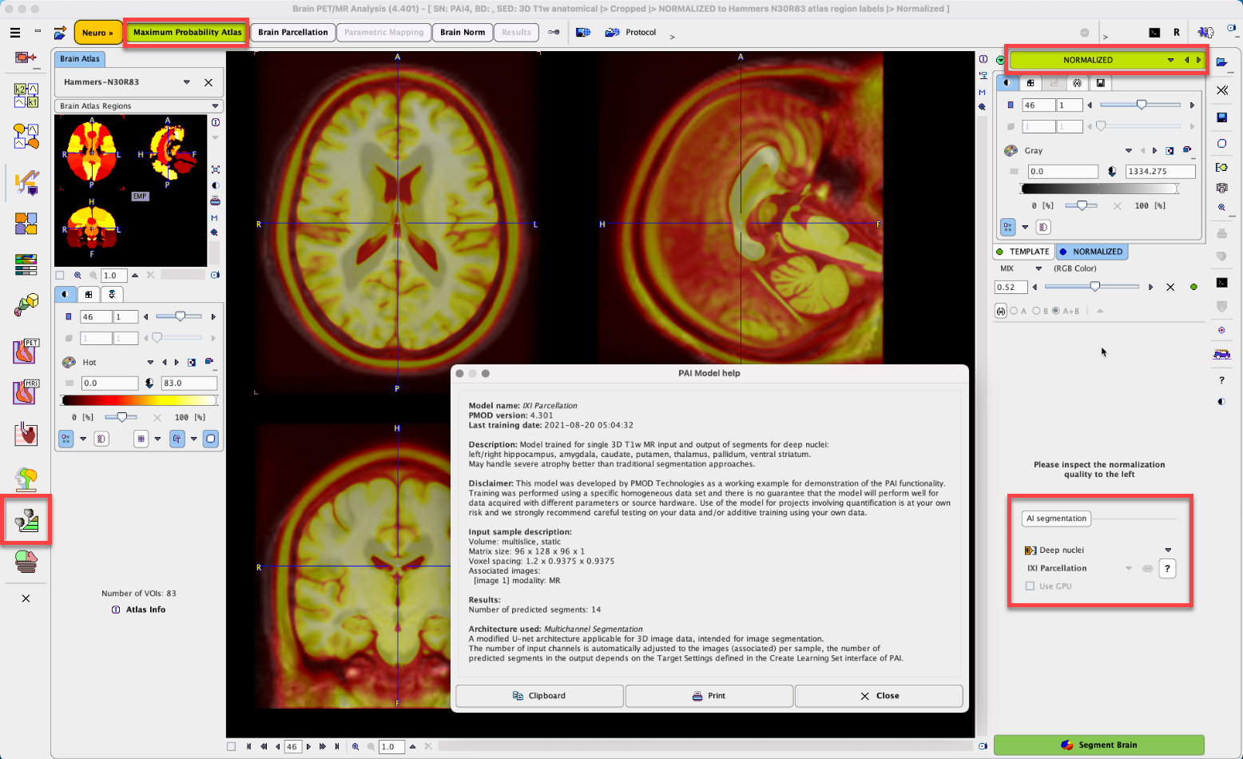Viewport: 1243px width, 759px height.
Task: Click the color palette icon next to Gray
Action: pyautogui.click(x=1011, y=151)
